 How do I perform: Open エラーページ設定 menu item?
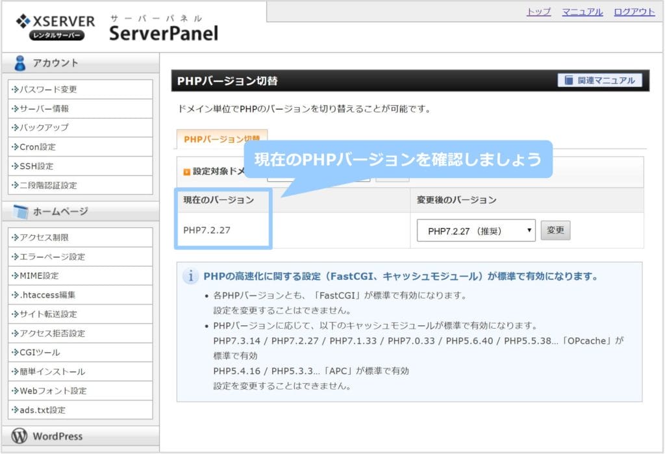[x=80, y=257]
